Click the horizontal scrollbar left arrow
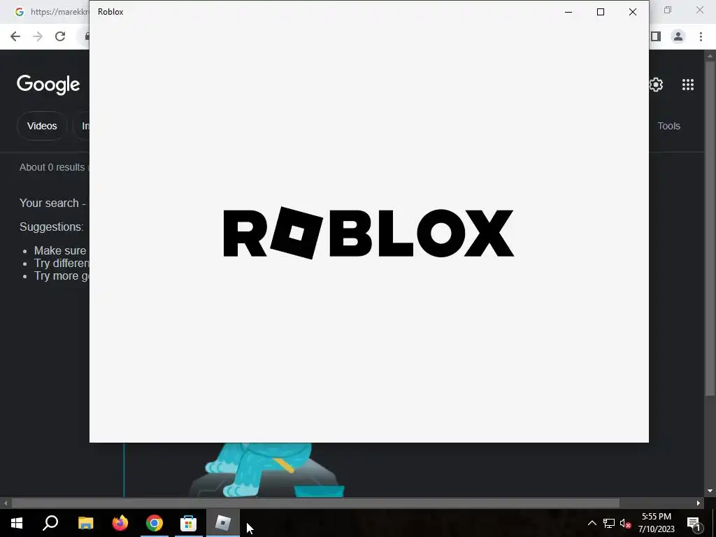Screen dimensions: 716x537 (x=5, y=503)
